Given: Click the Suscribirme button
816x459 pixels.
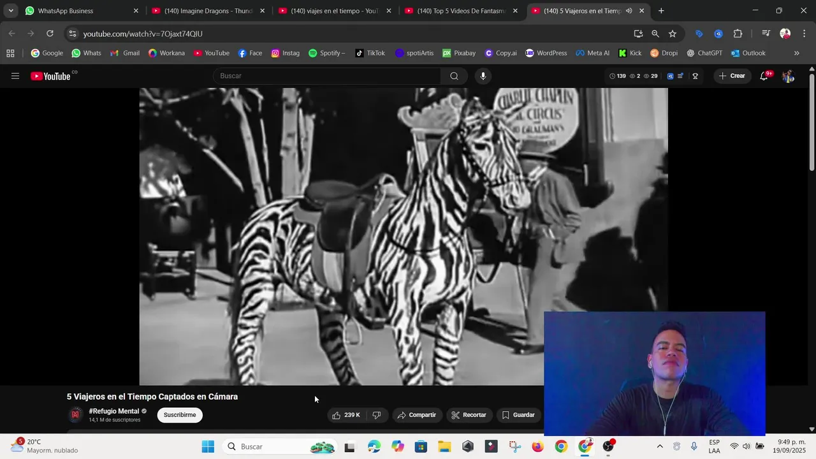Looking at the screenshot, I should coord(180,415).
